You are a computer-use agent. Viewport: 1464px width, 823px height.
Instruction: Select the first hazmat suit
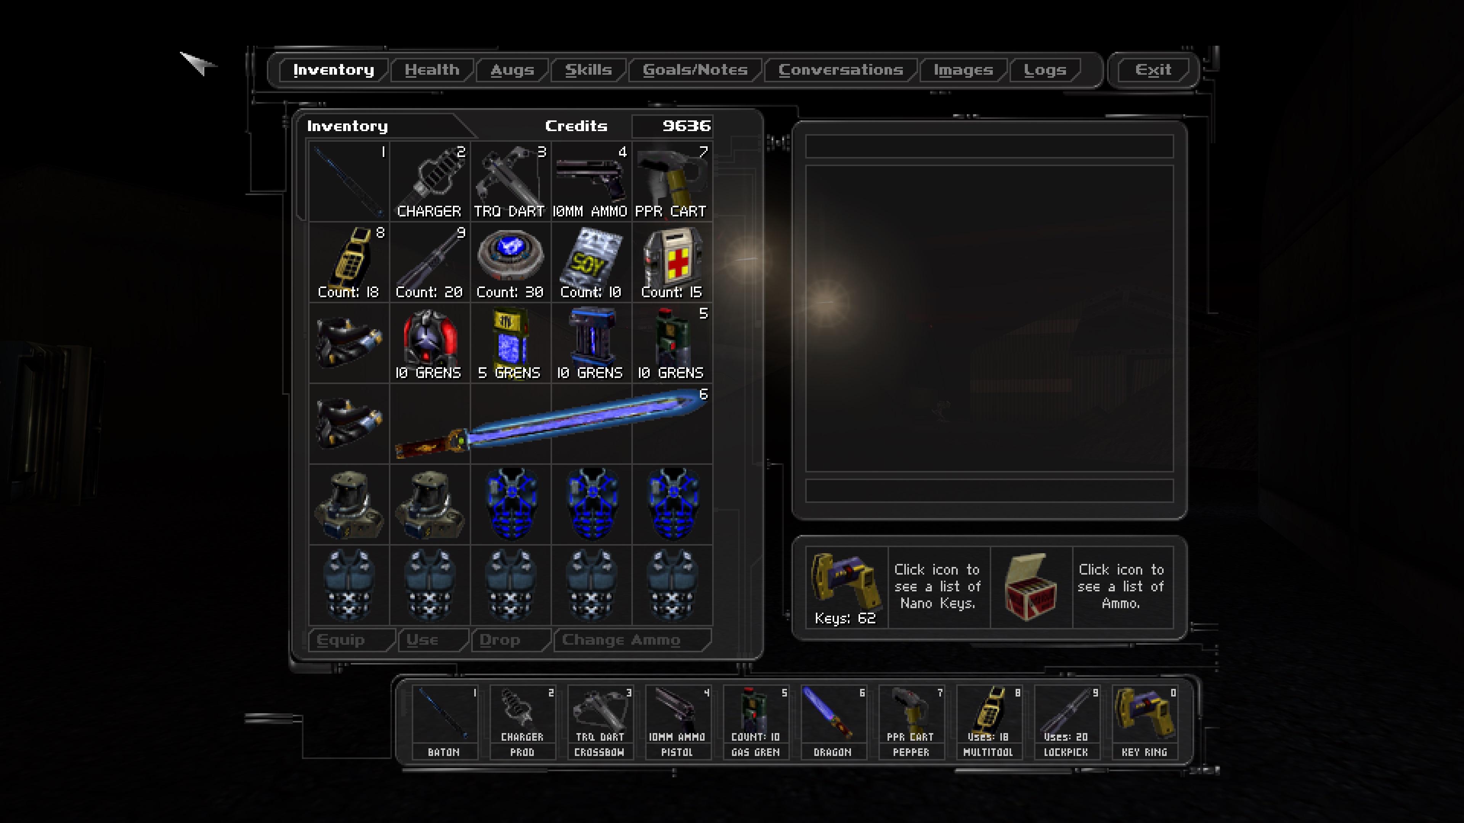(x=349, y=504)
